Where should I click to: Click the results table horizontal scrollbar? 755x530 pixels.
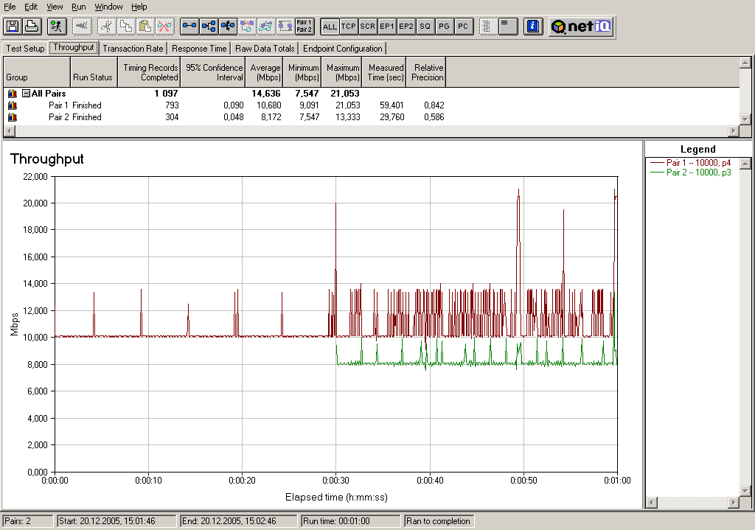click(369, 131)
